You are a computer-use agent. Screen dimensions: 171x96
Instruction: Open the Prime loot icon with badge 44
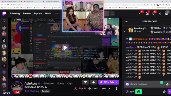point(141,14)
